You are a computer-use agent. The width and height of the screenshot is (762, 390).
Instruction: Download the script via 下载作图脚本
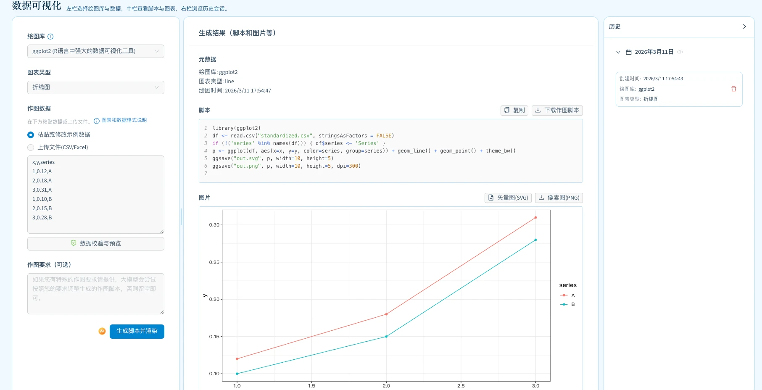click(x=557, y=111)
